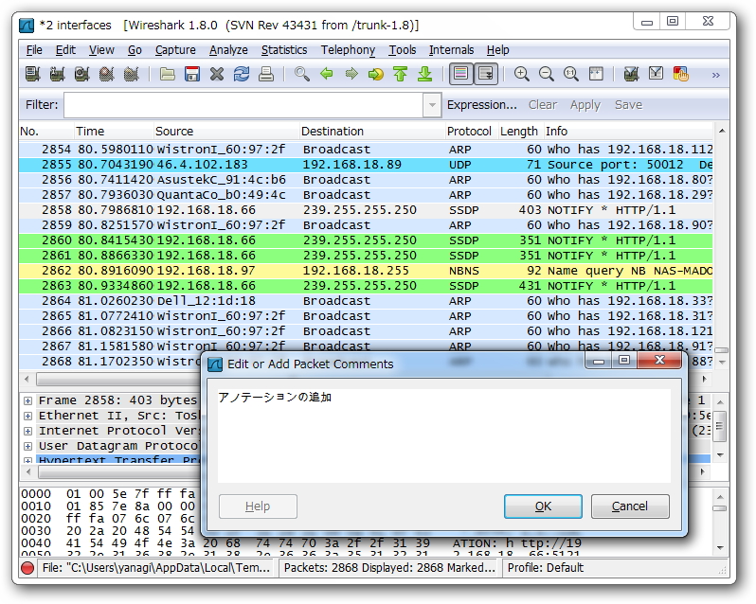Jump to the last packet icon
This screenshot has height=604, width=756.
click(x=424, y=74)
